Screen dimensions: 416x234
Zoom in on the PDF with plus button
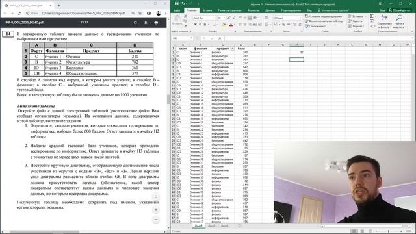(156, 210)
